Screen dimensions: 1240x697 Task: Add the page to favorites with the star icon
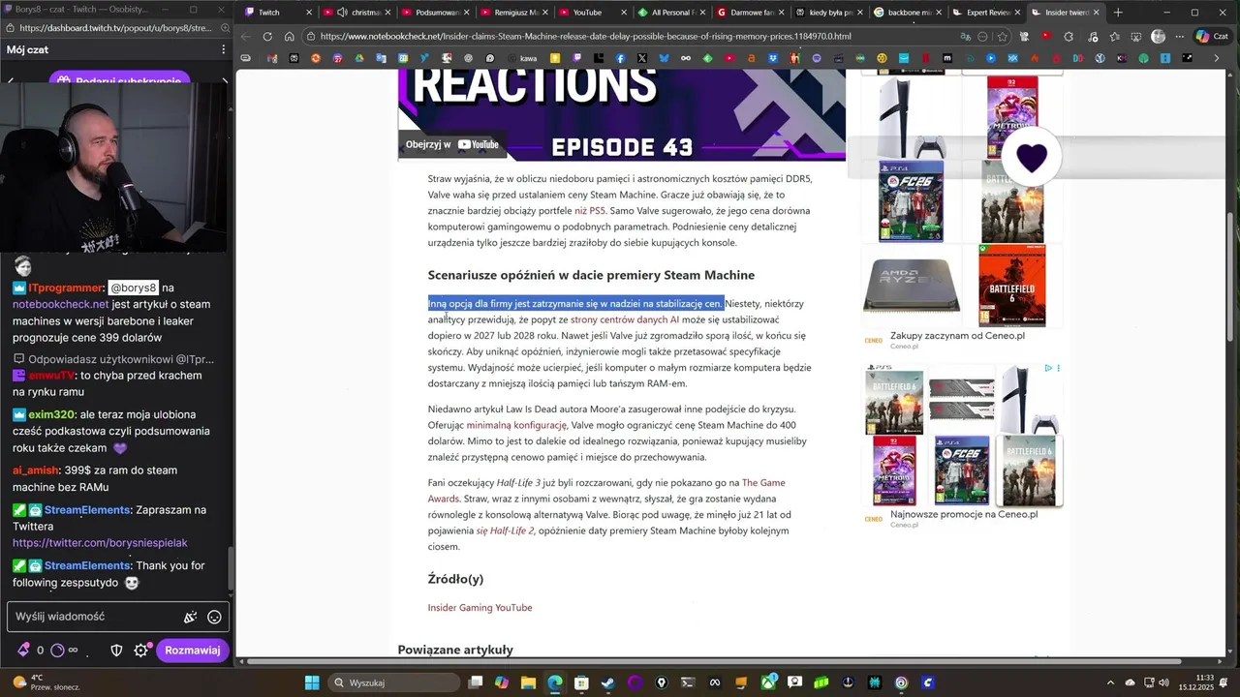pos(1002,37)
